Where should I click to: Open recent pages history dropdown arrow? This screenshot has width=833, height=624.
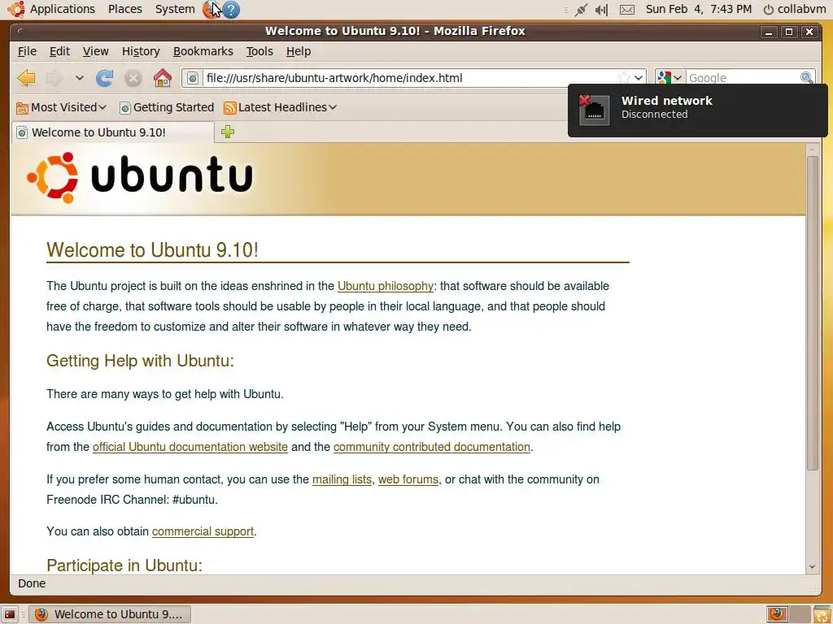[80, 78]
